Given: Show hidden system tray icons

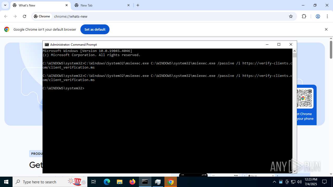Looking at the screenshot, I should pyautogui.click(x=274, y=182).
